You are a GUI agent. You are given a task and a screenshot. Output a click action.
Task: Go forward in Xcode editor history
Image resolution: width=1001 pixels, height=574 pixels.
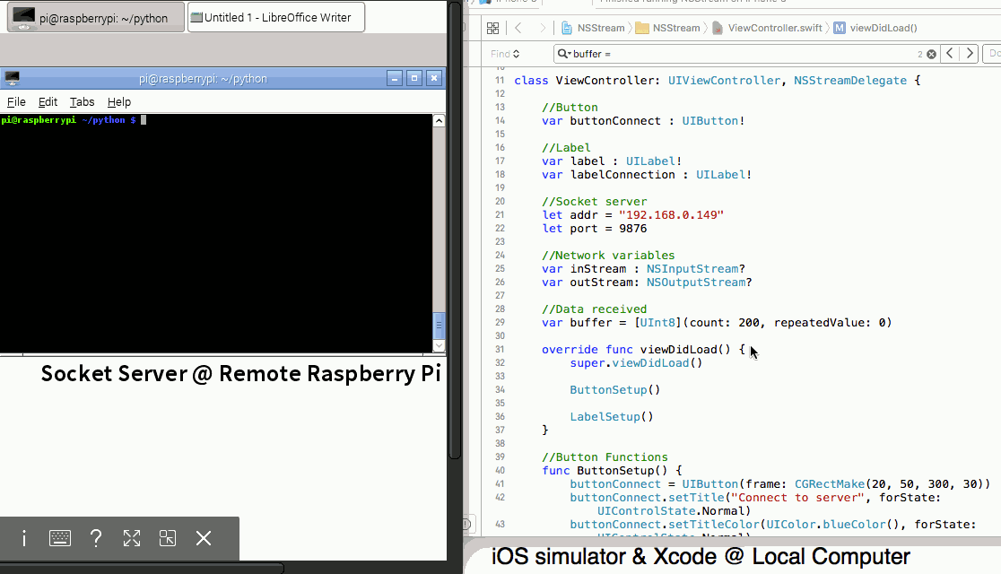click(543, 28)
